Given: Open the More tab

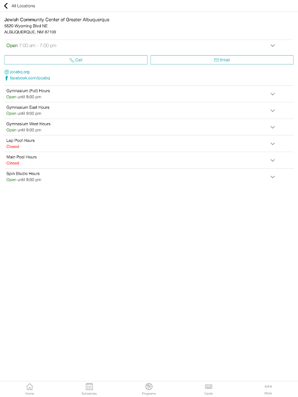Looking at the screenshot, I should point(268,389).
